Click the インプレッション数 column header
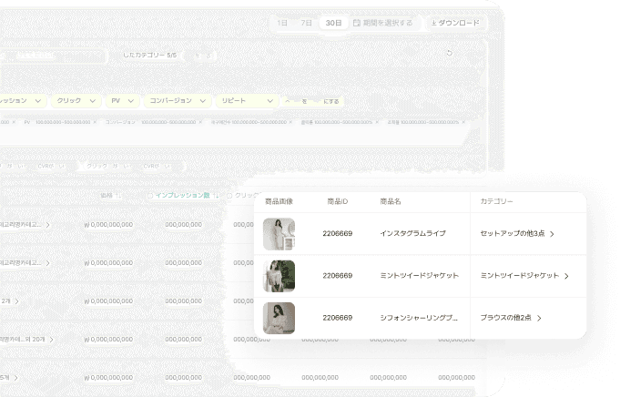 point(182,196)
